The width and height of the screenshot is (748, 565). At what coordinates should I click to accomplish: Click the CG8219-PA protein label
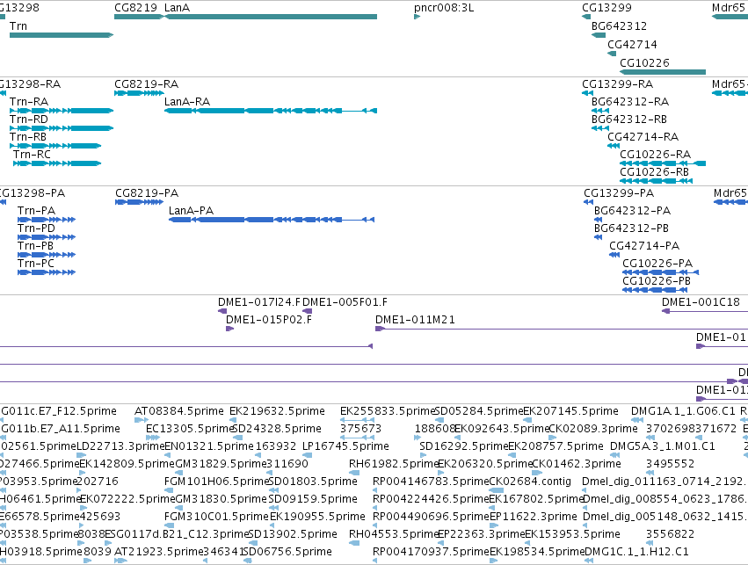click(x=147, y=193)
